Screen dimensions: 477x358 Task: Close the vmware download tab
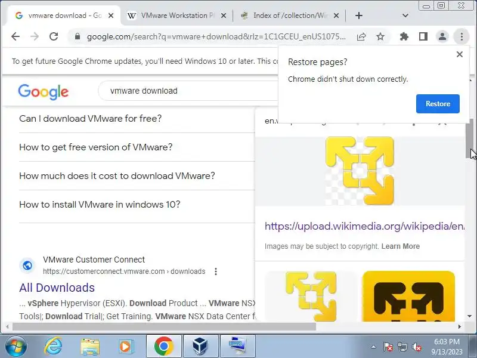click(x=111, y=16)
